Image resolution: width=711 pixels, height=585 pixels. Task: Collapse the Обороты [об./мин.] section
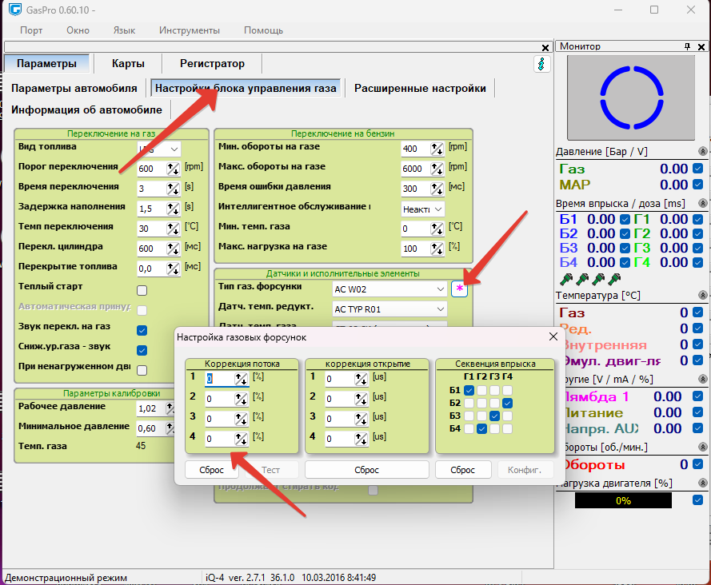point(702,447)
